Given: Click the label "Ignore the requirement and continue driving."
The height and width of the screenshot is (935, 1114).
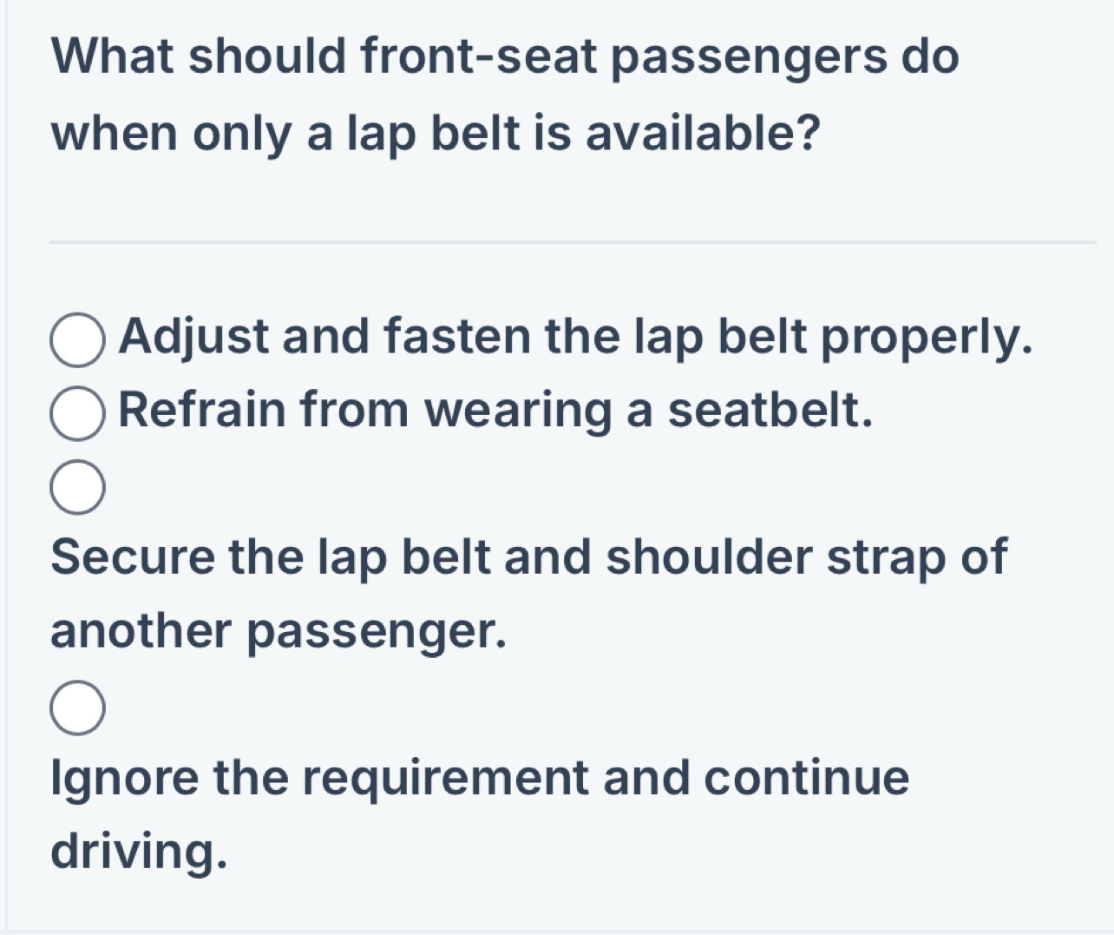Looking at the screenshot, I should [x=477, y=775].
